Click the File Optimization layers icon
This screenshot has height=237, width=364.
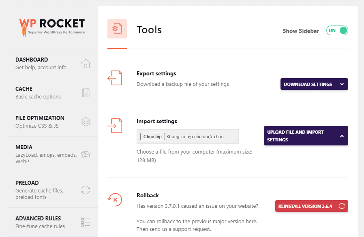86,122
